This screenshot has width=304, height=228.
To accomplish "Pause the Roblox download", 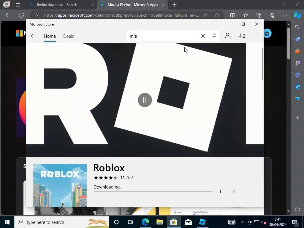I will (220, 191).
